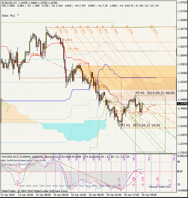Click the '14 Apr 08:00' time axis label
188x198 pixels.
(43, 195)
